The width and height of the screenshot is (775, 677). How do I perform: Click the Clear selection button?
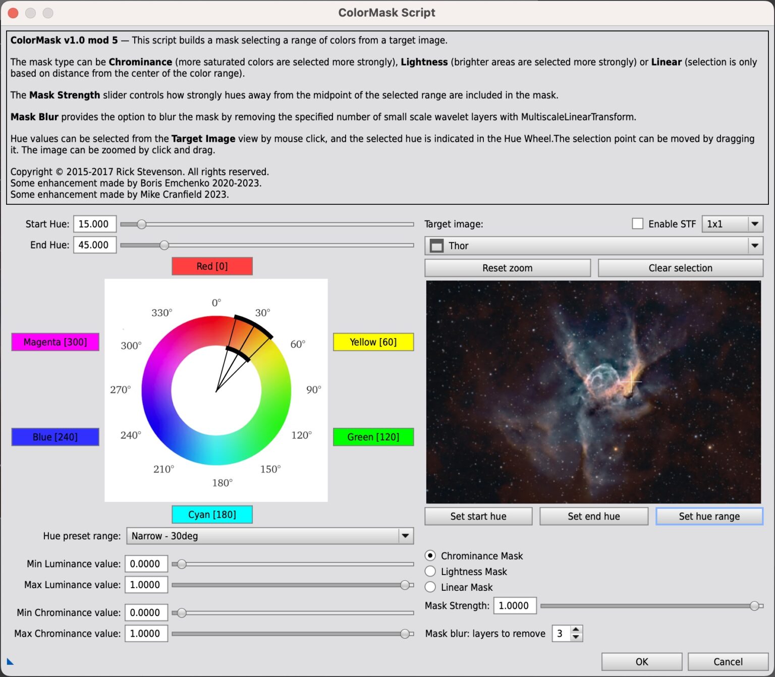click(680, 268)
